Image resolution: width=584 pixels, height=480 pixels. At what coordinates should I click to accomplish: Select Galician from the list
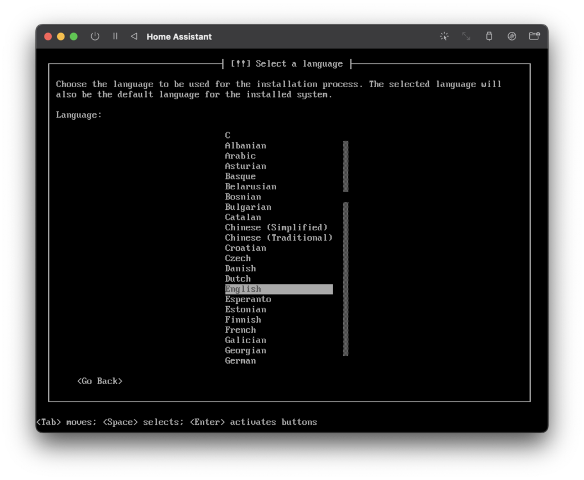(245, 340)
